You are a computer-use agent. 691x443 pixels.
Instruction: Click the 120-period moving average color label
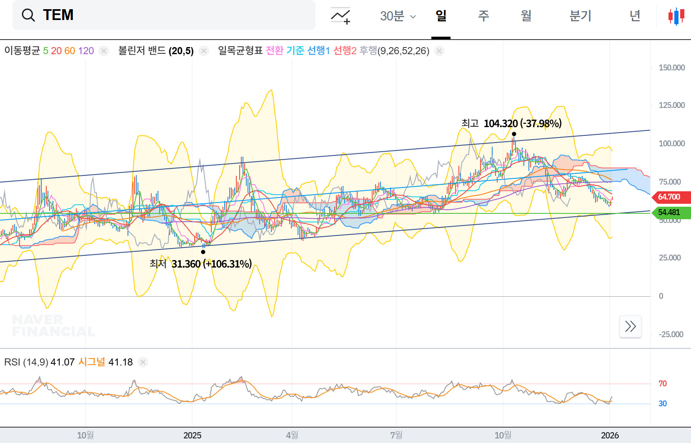[86, 51]
